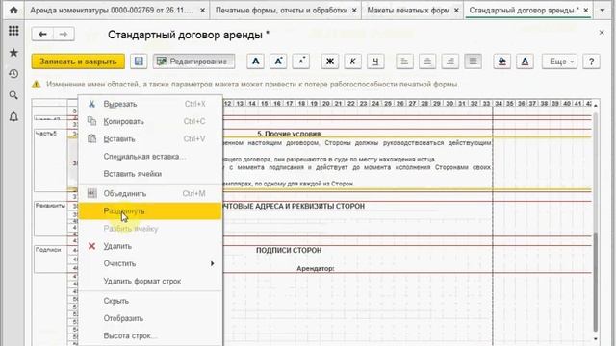Choose Вставить ячейки menu item
The width and height of the screenshot is (616, 346).
tap(150, 174)
